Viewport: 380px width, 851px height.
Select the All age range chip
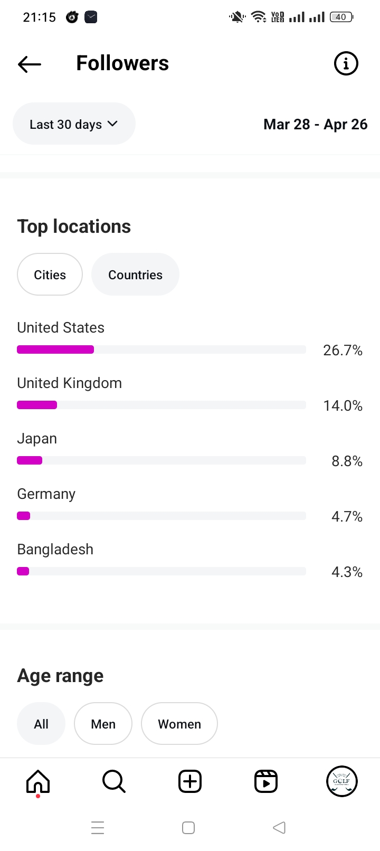pos(41,724)
